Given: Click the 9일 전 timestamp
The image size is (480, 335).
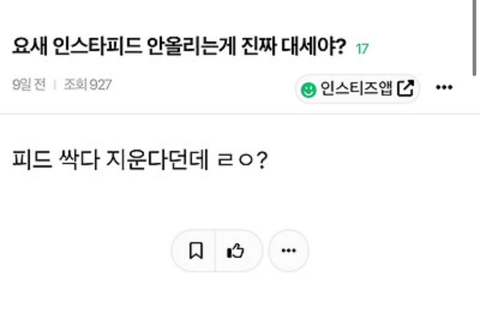Looking at the screenshot, I should point(29,85).
